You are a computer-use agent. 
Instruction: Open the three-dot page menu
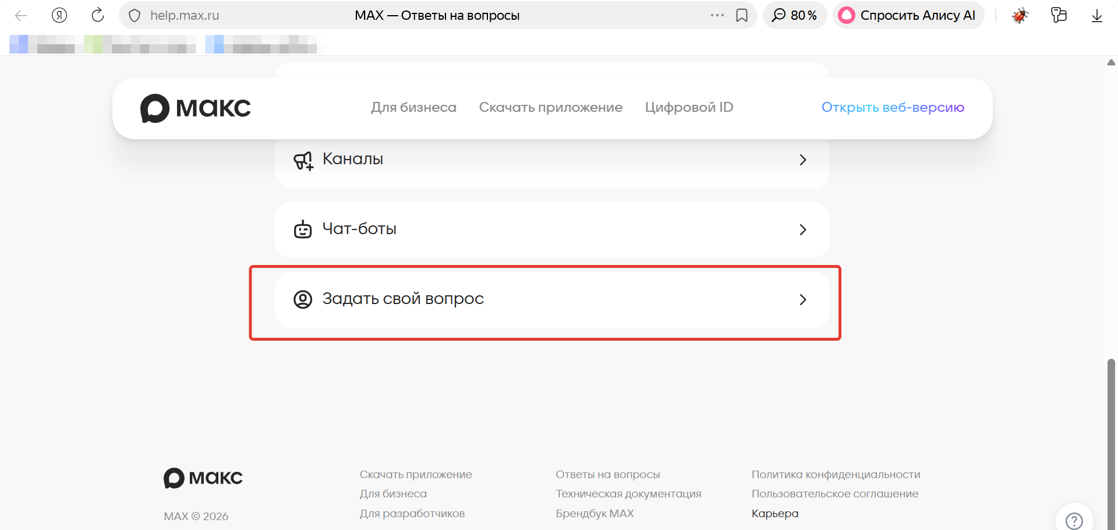coord(717,15)
